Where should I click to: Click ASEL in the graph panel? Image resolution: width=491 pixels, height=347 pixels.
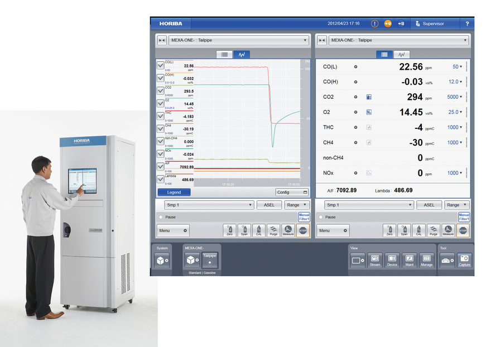(x=269, y=205)
